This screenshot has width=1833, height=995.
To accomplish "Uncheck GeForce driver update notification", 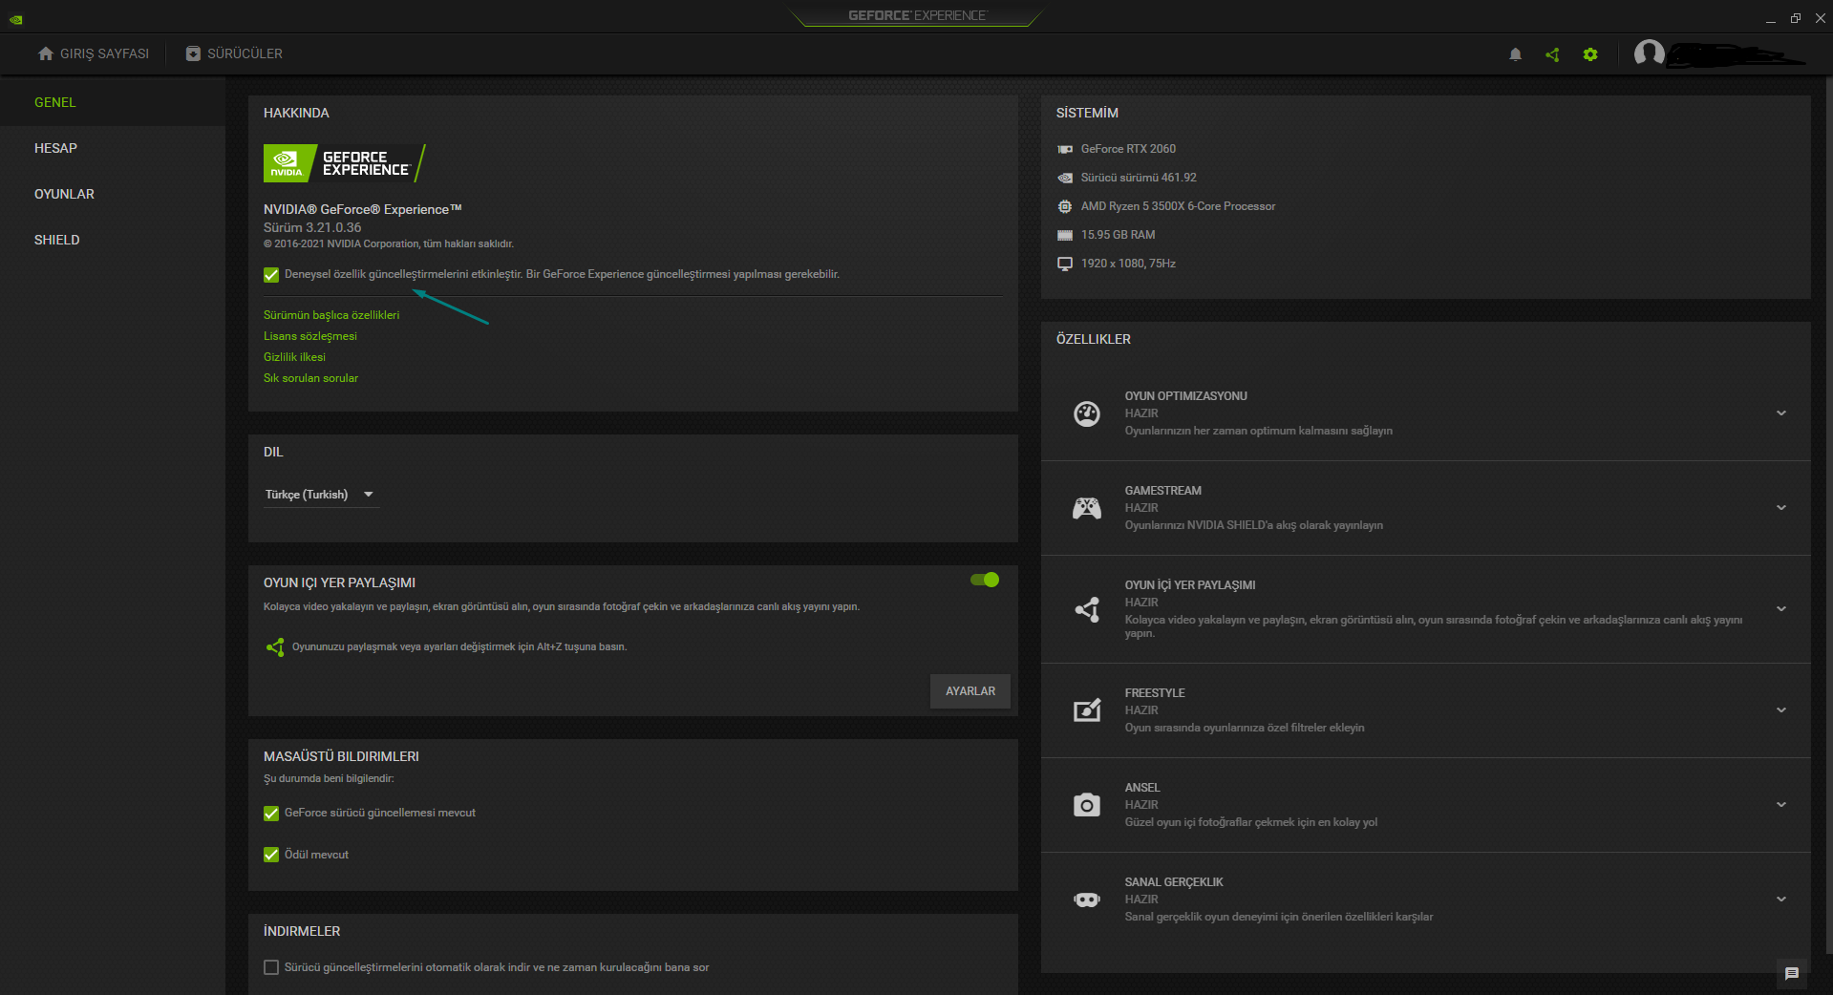I will click(271, 814).
